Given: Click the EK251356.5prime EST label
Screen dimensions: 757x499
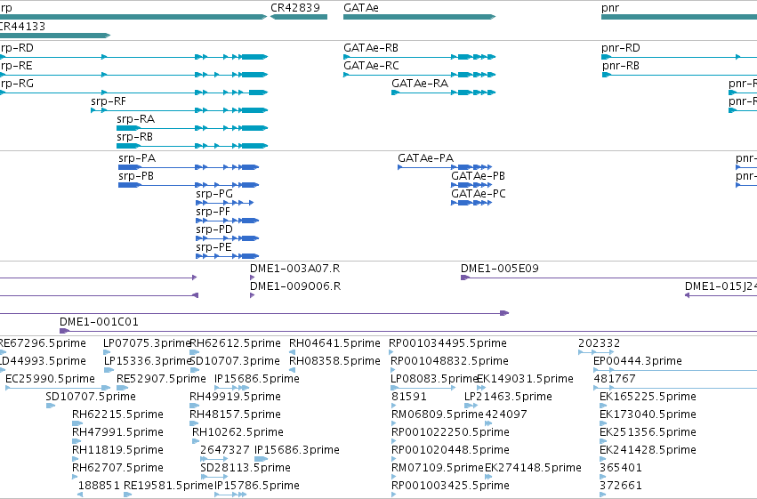Looking at the screenshot, I should [x=648, y=432].
